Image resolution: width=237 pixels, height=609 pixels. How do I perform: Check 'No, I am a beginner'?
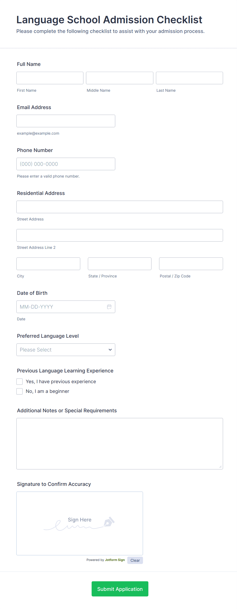point(20,391)
